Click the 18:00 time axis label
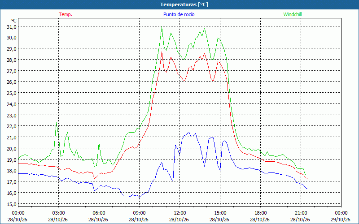 (260, 213)
